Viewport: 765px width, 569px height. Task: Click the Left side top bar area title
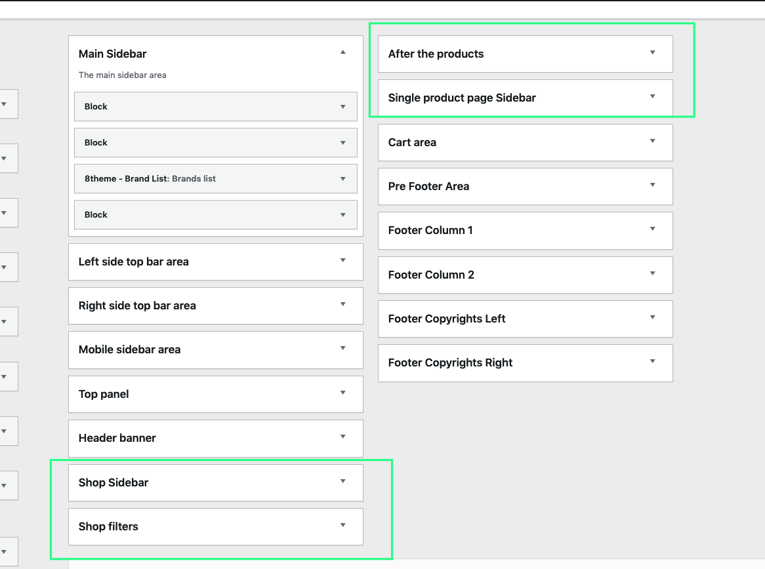point(134,262)
